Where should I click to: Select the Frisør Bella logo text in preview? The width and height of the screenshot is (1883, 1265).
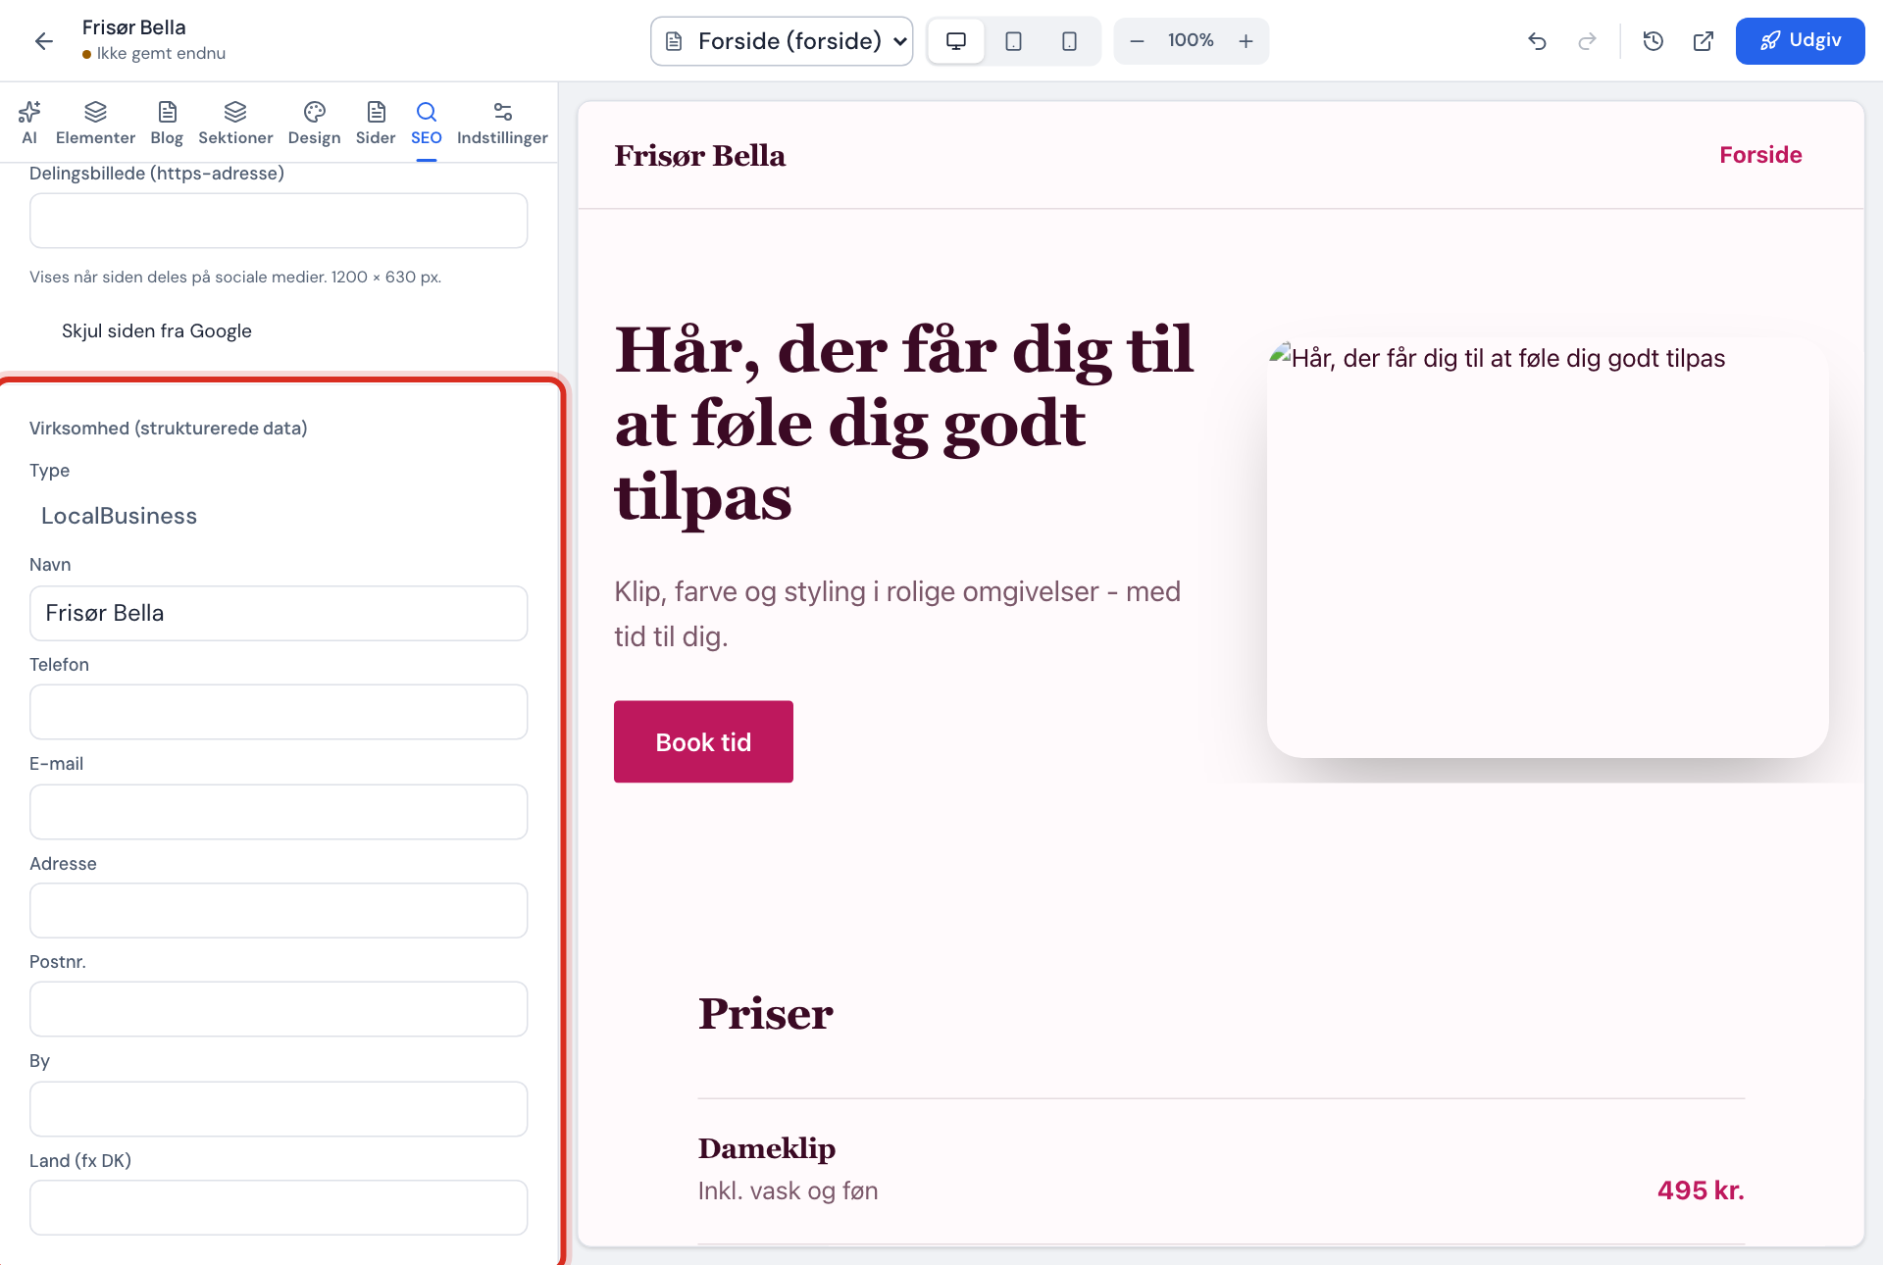click(x=700, y=155)
